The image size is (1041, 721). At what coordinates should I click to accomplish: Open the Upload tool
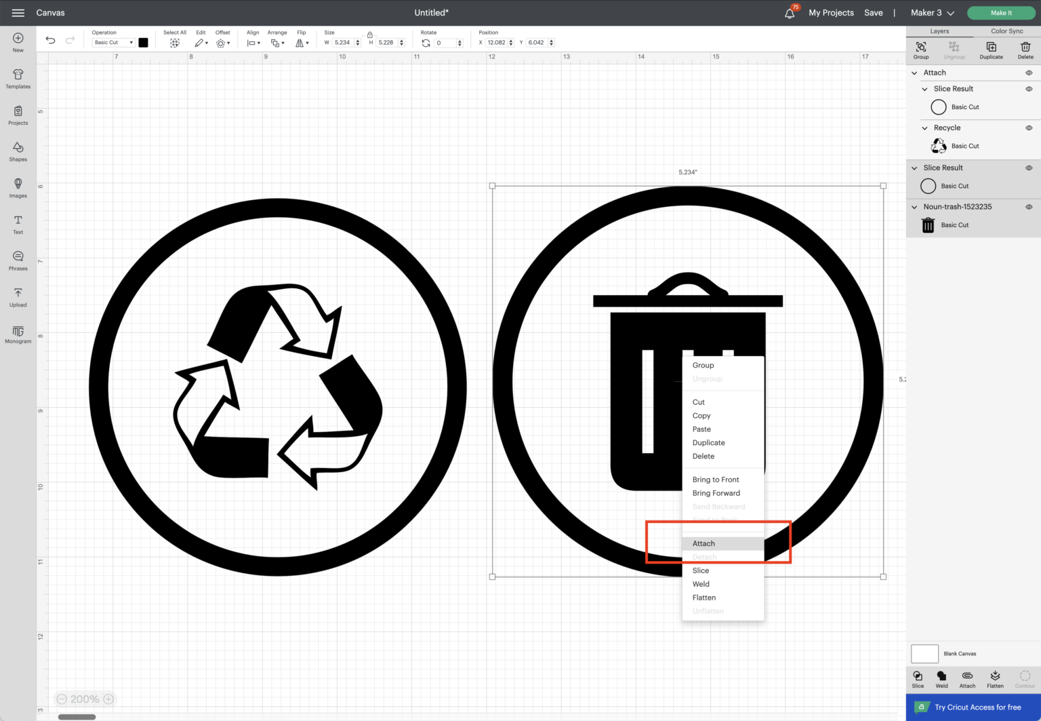tap(18, 297)
